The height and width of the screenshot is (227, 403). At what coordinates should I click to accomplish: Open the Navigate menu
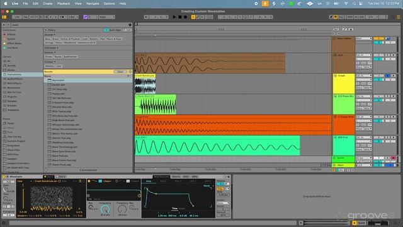93,4
